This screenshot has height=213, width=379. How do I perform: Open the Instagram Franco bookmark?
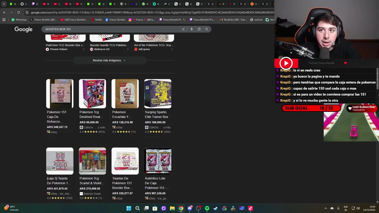pyautogui.click(x=142, y=20)
